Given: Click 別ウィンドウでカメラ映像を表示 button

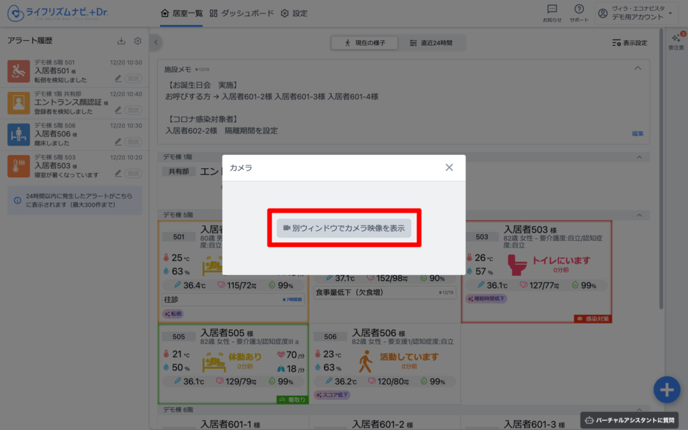Looking at the screenshot, I should [344, 228].
